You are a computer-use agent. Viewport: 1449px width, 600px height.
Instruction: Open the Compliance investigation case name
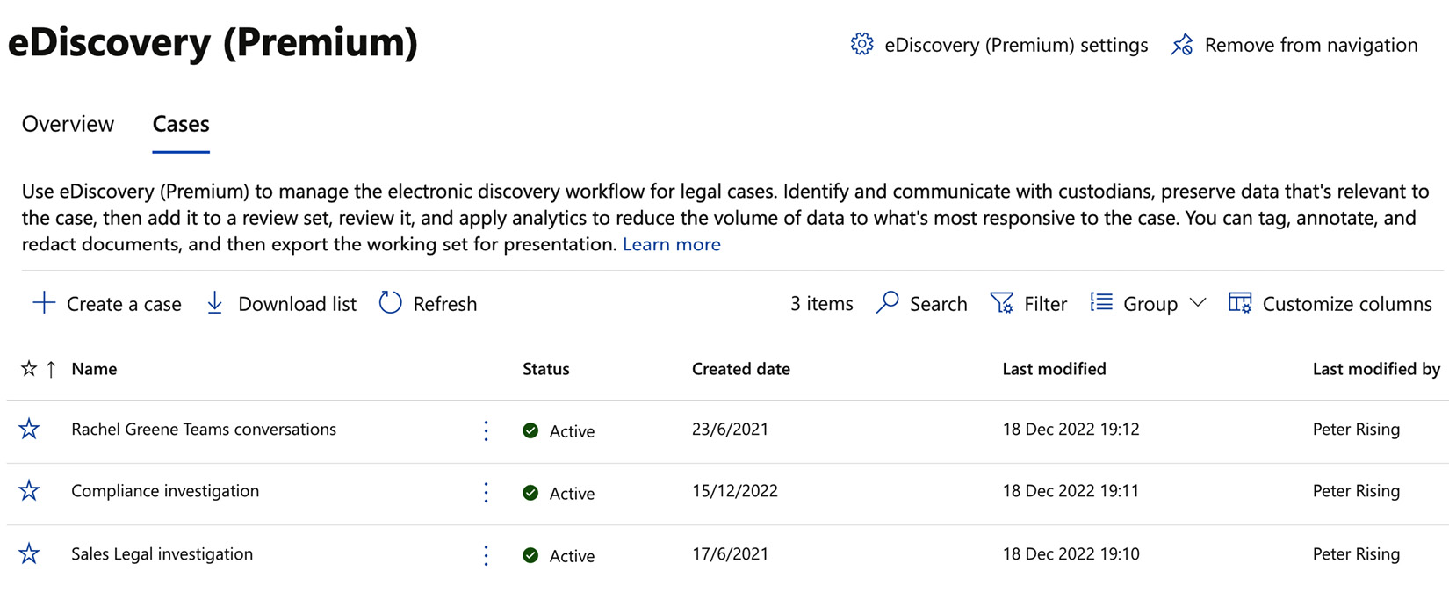(165, 491)
